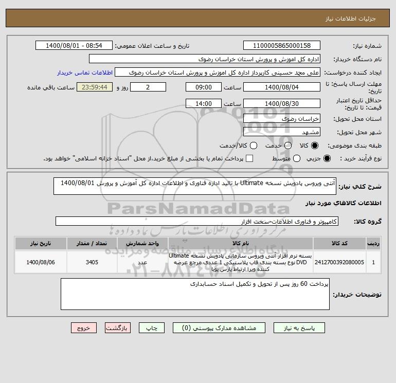Click the price validity date 1400/08/30 field
This screenshot has height=383, width=396.
pos(282,103)
